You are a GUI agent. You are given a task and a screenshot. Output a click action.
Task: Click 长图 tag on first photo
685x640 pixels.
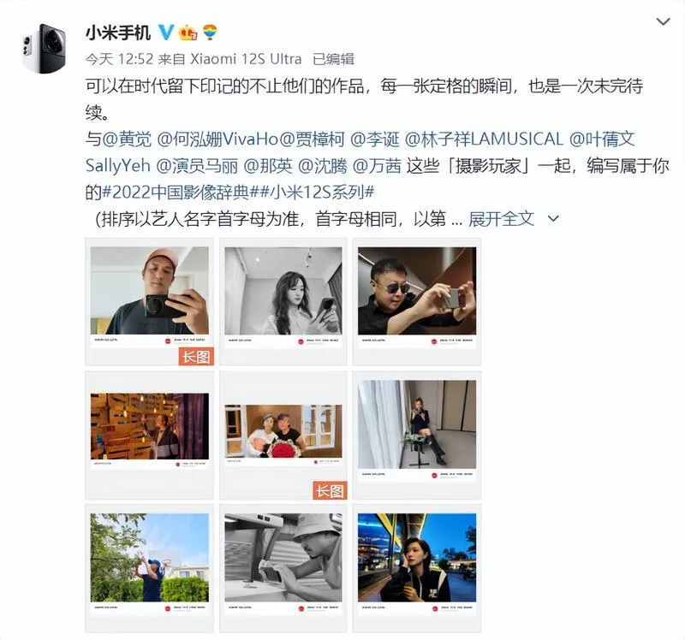[196, 357]
